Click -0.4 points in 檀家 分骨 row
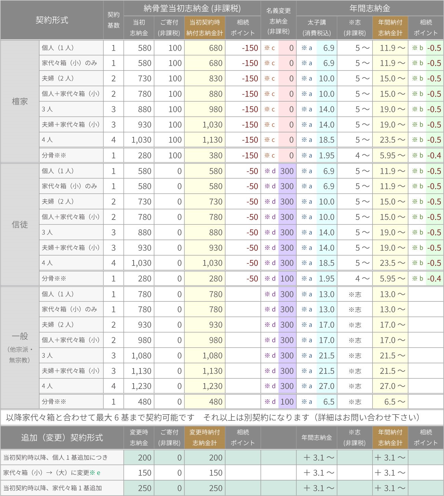 point(434,155)
